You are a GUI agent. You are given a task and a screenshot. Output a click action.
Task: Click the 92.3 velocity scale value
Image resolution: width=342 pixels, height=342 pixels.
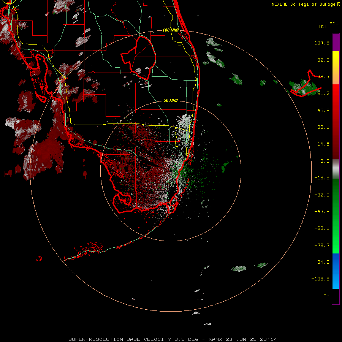[x=323, y=60]
